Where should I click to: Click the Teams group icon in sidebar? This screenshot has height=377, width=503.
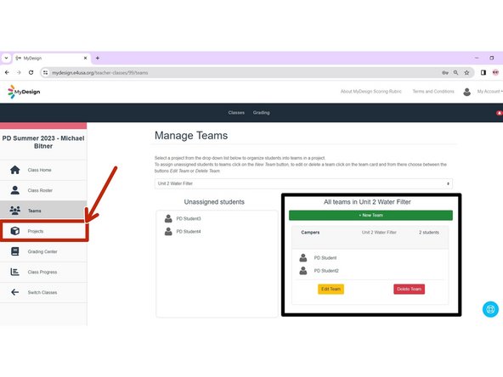point(14,211)
